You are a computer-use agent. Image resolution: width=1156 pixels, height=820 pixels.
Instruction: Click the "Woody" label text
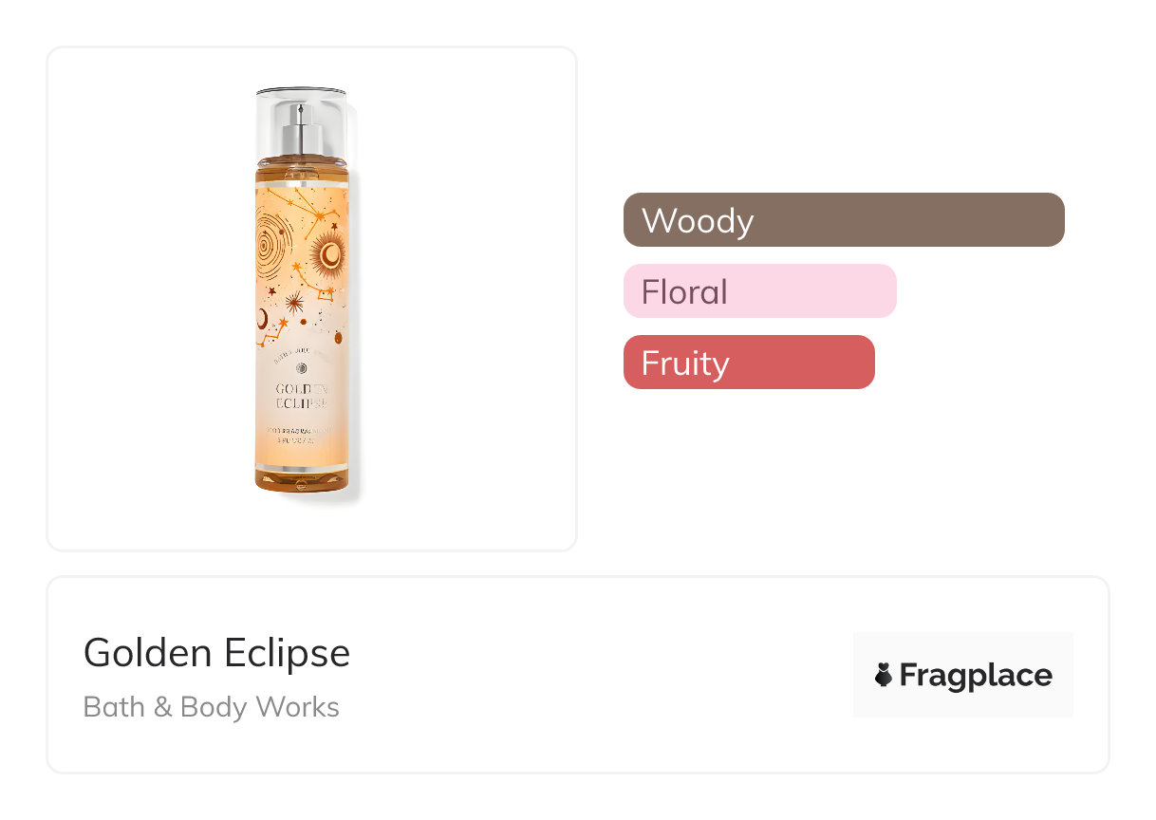(698, 220)
